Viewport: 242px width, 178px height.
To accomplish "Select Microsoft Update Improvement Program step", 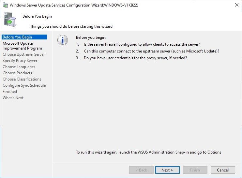I will click(x=22, y=46).
